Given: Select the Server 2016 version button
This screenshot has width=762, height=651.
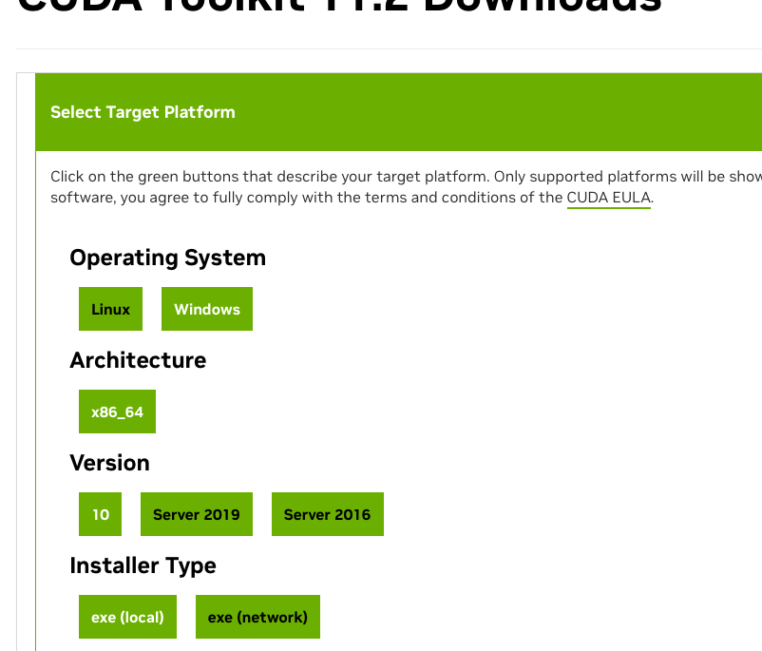Looking at the screenshot, I should 328,514.
